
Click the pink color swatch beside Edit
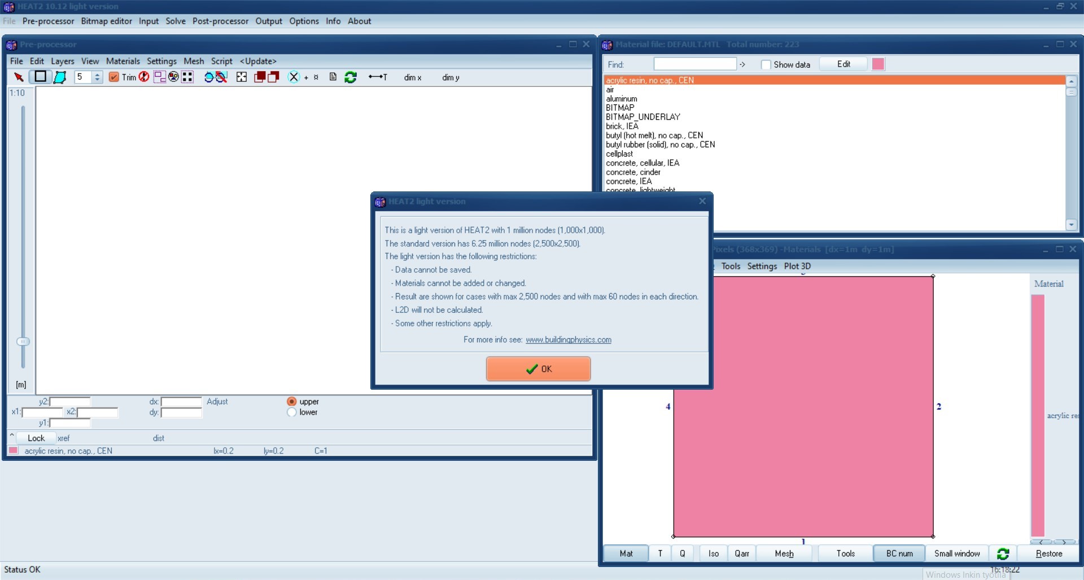[878, 64]
